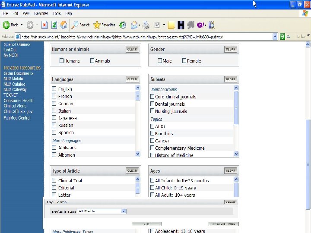The image size is (311, 233).
Task: Click Languages list scroll down arrow
Action: [x=138, y=154]
